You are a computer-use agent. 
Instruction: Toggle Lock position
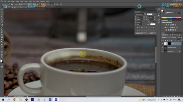coord(170,40)
